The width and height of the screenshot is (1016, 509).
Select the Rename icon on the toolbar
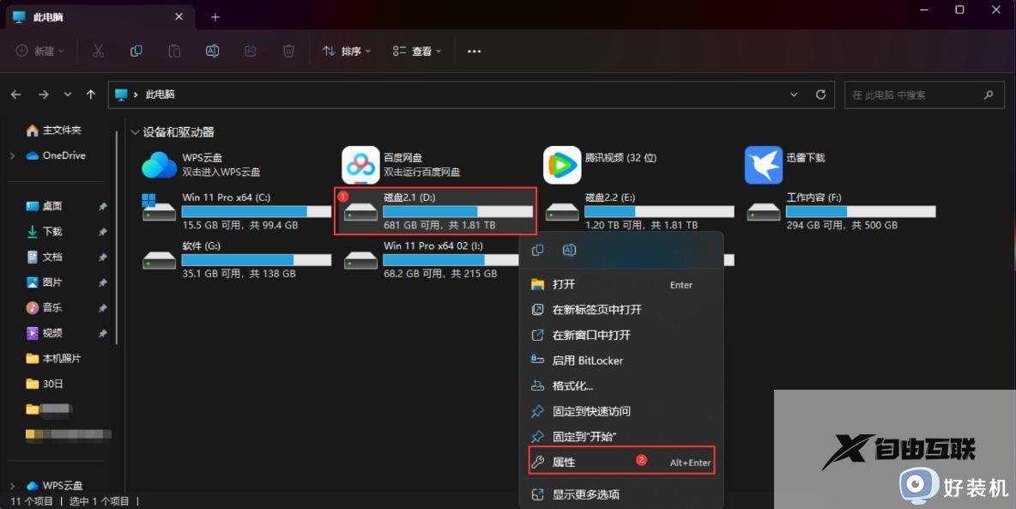[x=212, y=51]
